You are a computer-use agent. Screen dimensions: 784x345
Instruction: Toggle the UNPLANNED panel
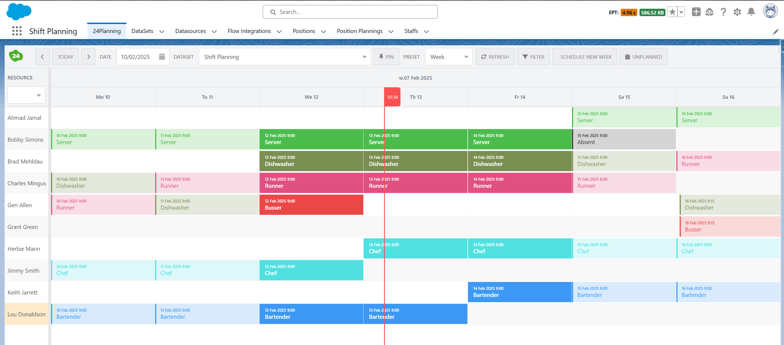[643, 57]
